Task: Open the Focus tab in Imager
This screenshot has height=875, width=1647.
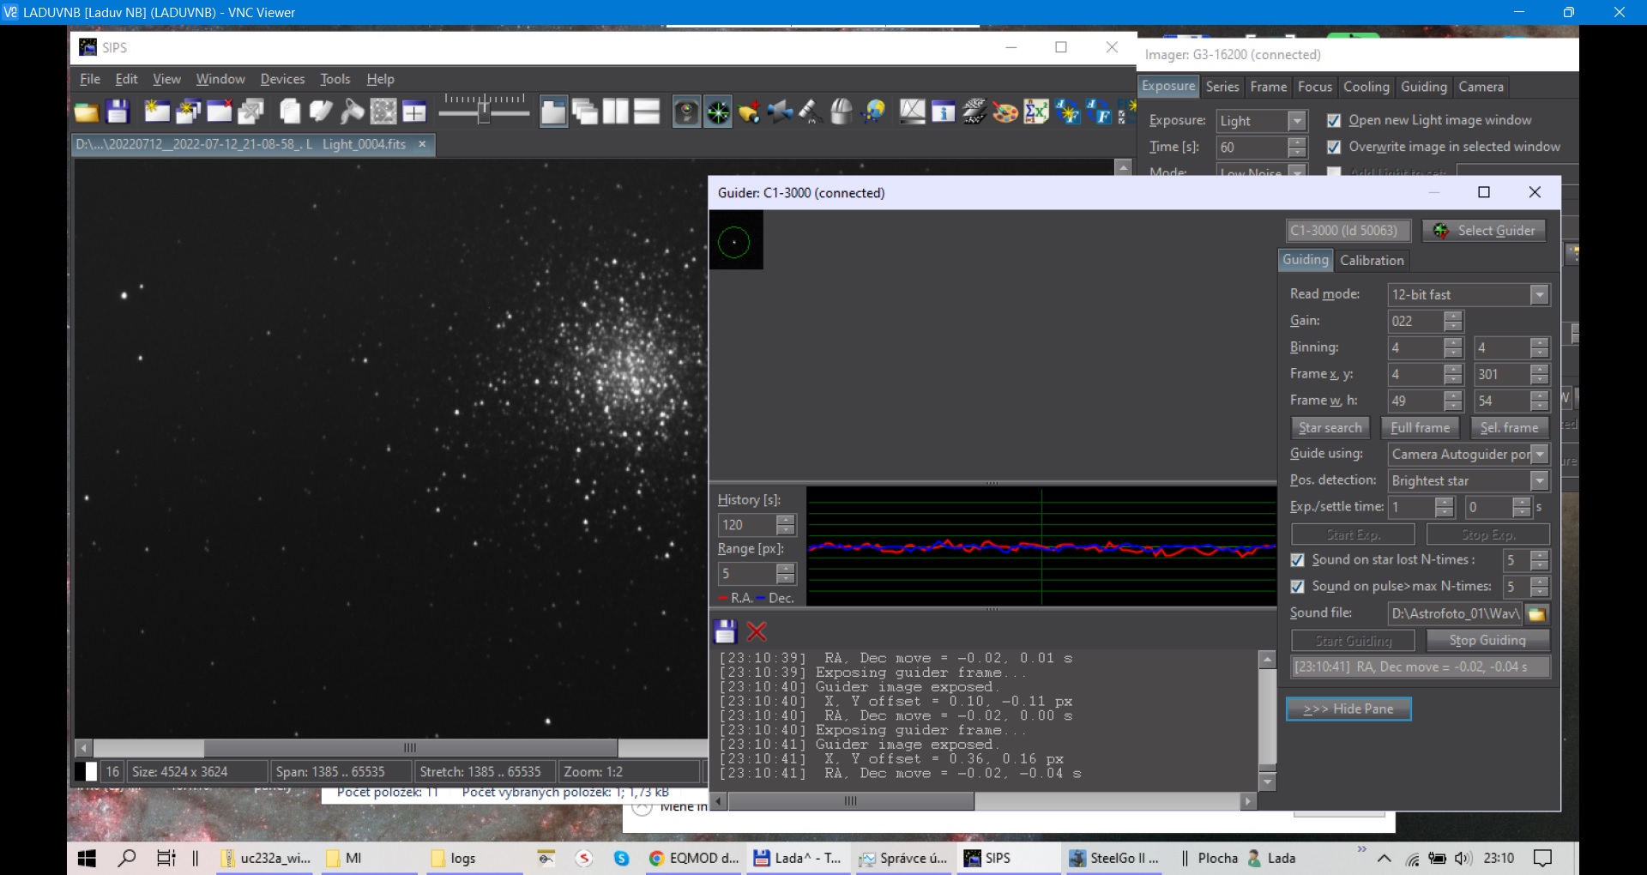Action: pos(1314,87)
